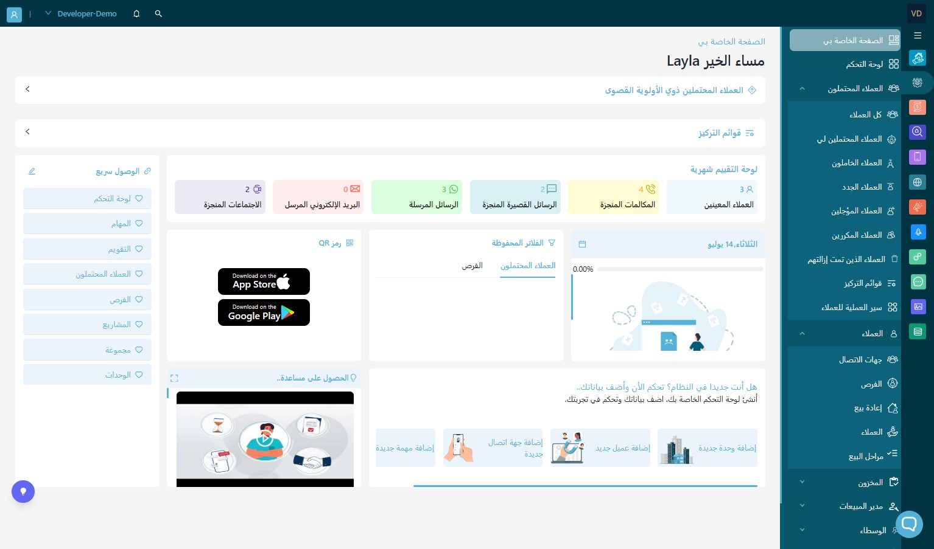Click the search magnifier in top bar
Viewport: 934px width, 549px height.
(x=158, y=13)
